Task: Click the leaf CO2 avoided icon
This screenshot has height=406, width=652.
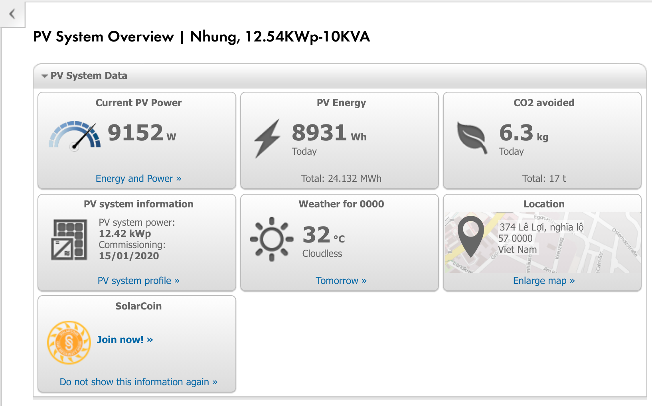Action: coord(472,138)
